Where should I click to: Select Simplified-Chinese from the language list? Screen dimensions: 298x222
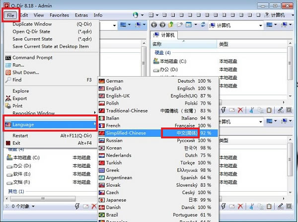click(x=127, y=133)
